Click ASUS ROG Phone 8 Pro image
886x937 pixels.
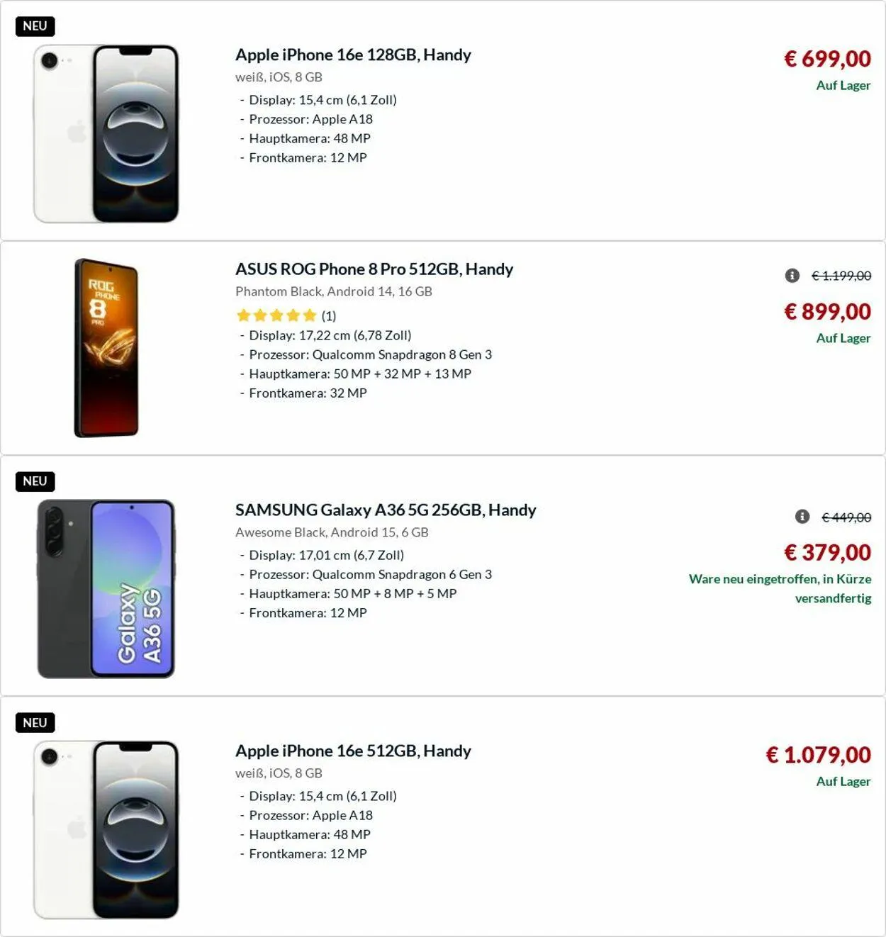click(x=106, y=348)
